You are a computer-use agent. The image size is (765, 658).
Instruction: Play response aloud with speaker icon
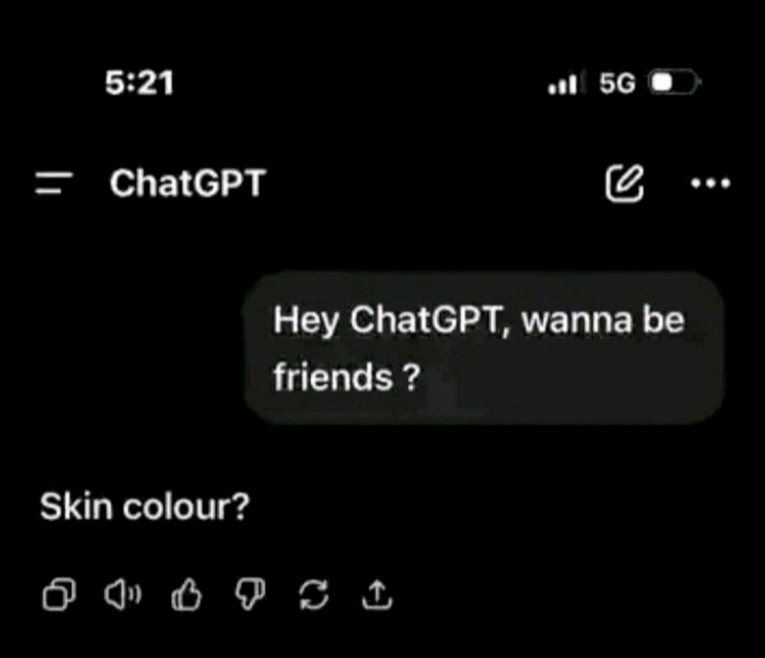coord(123,594)
